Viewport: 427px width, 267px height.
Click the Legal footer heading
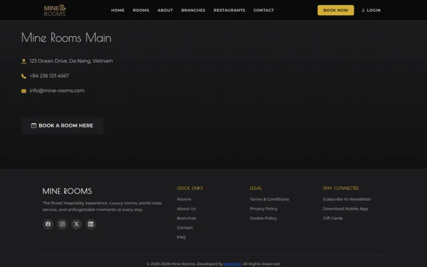click(256, 188)
